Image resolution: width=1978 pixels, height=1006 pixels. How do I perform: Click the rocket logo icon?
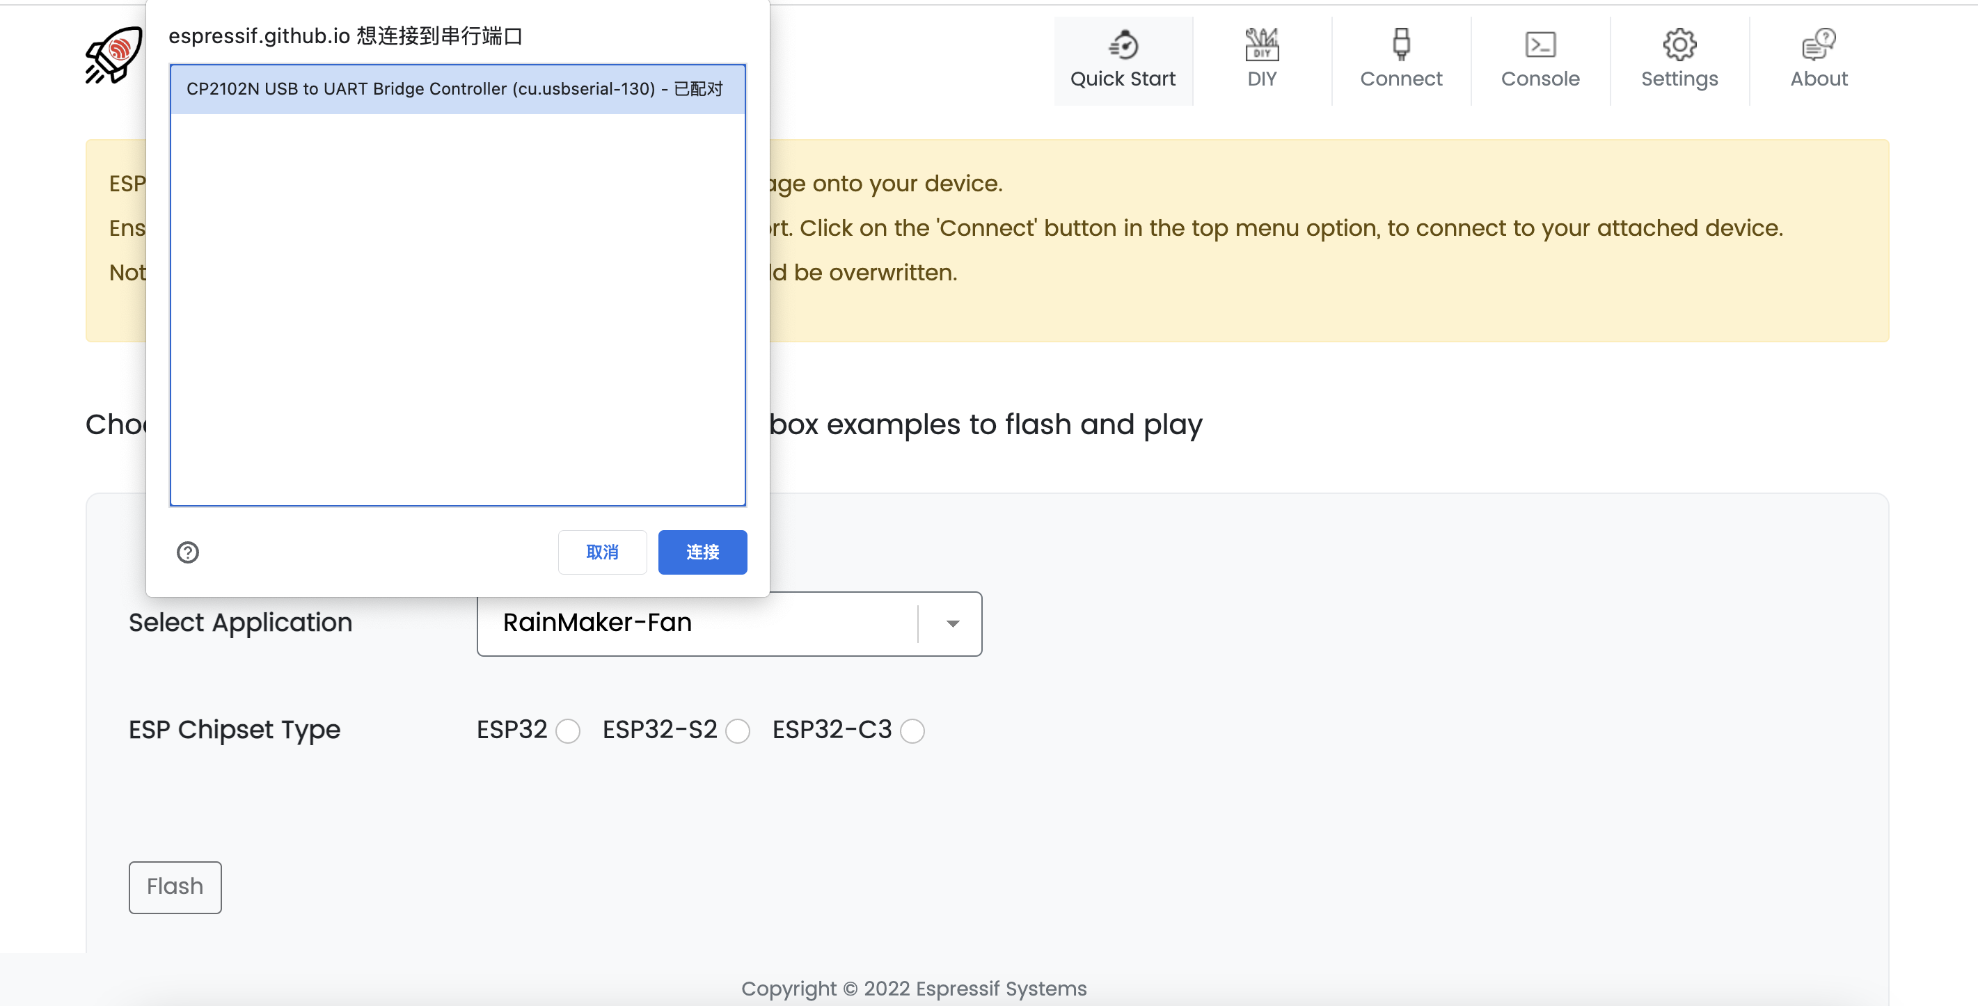(x=113, y=55)
